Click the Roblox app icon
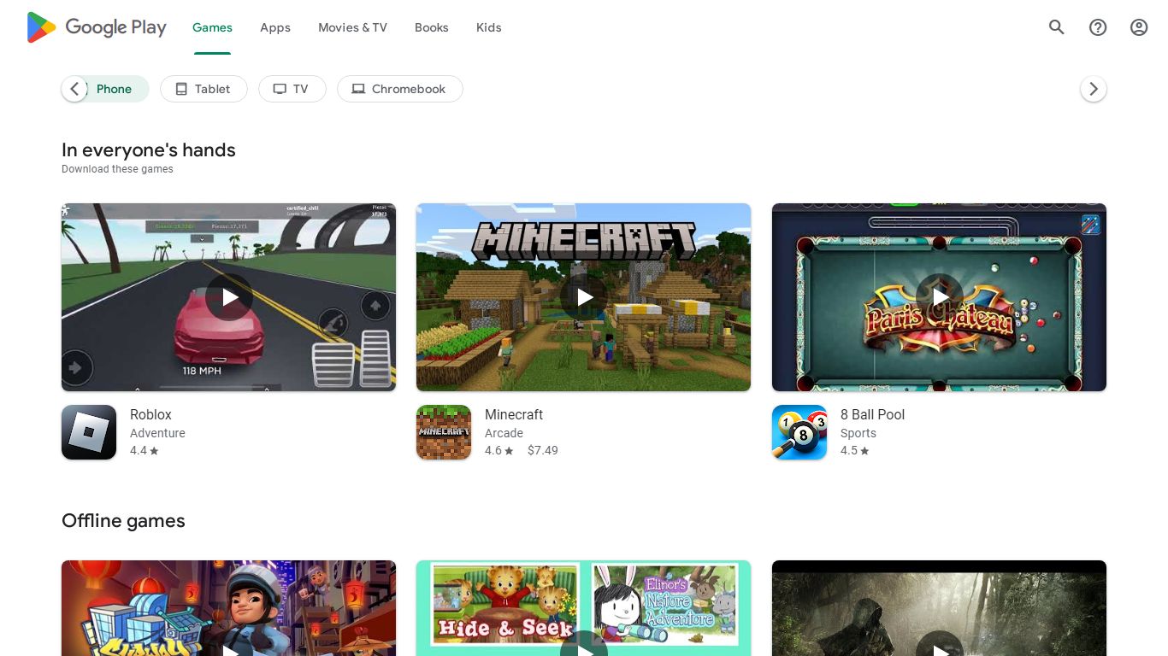Image resolution: width=1168 pixels, height=656 pixels. (x=89, y=432)
